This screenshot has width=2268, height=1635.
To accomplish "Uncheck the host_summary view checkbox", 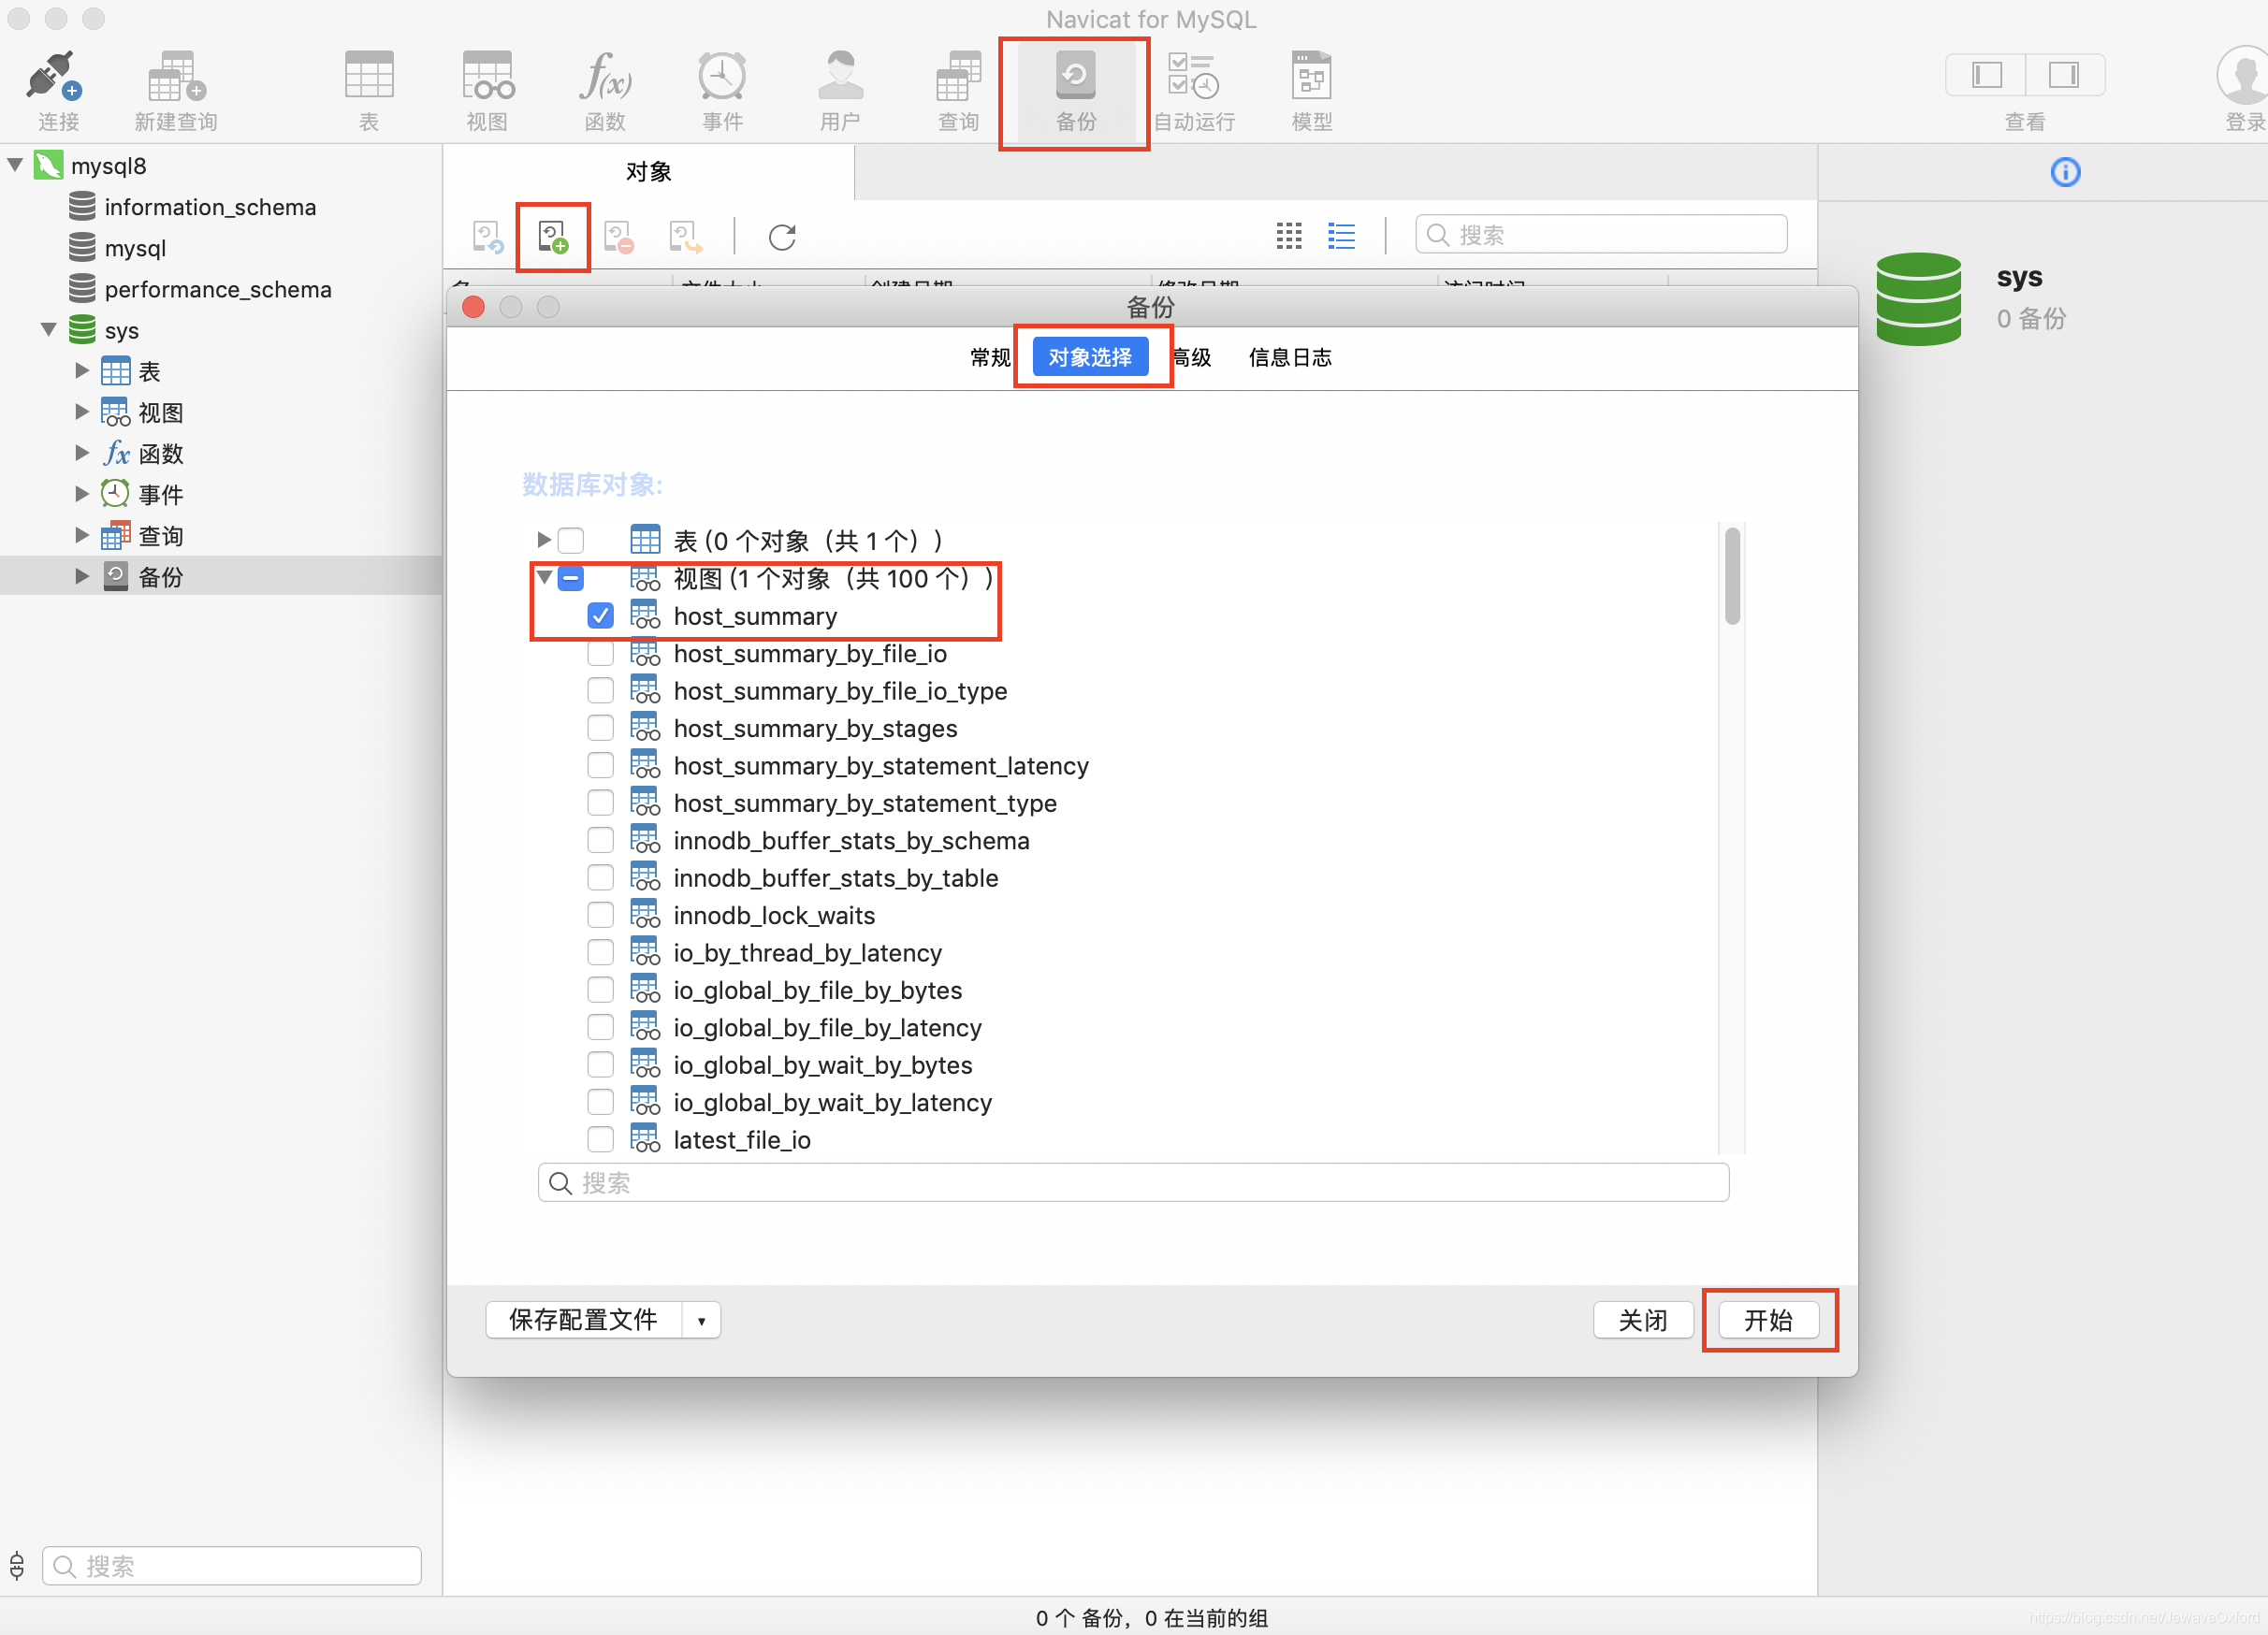I will [600, 615].
